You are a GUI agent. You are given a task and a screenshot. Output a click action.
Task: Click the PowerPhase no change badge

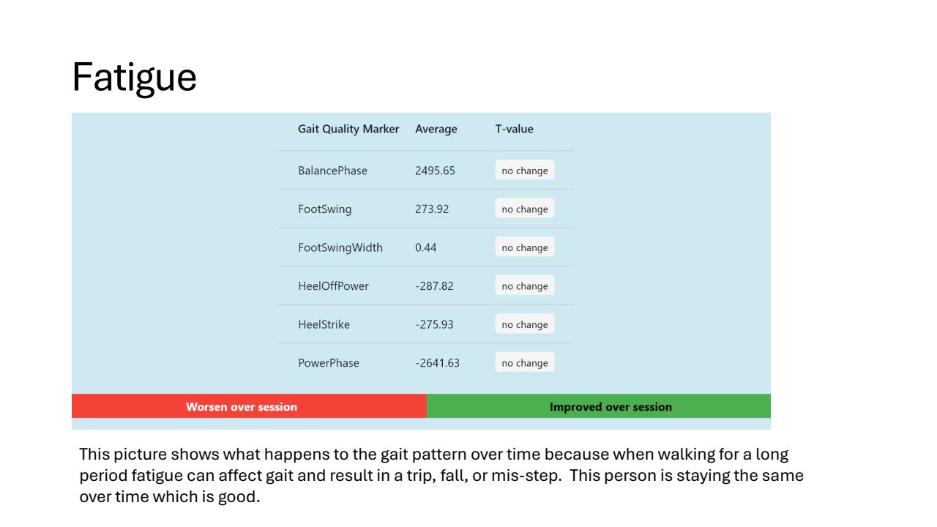[x=524, y=363]
